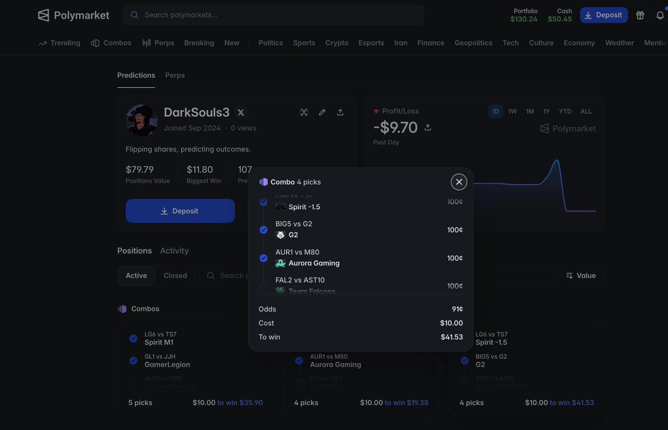Toggle the G2 pick check in the popup

point(263,230)
